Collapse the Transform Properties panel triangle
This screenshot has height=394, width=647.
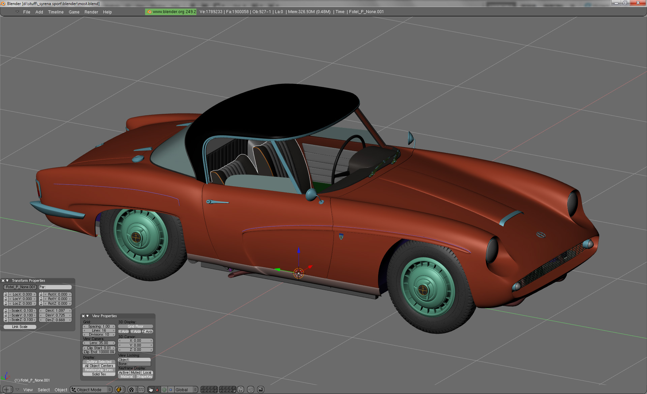(7, 281)
